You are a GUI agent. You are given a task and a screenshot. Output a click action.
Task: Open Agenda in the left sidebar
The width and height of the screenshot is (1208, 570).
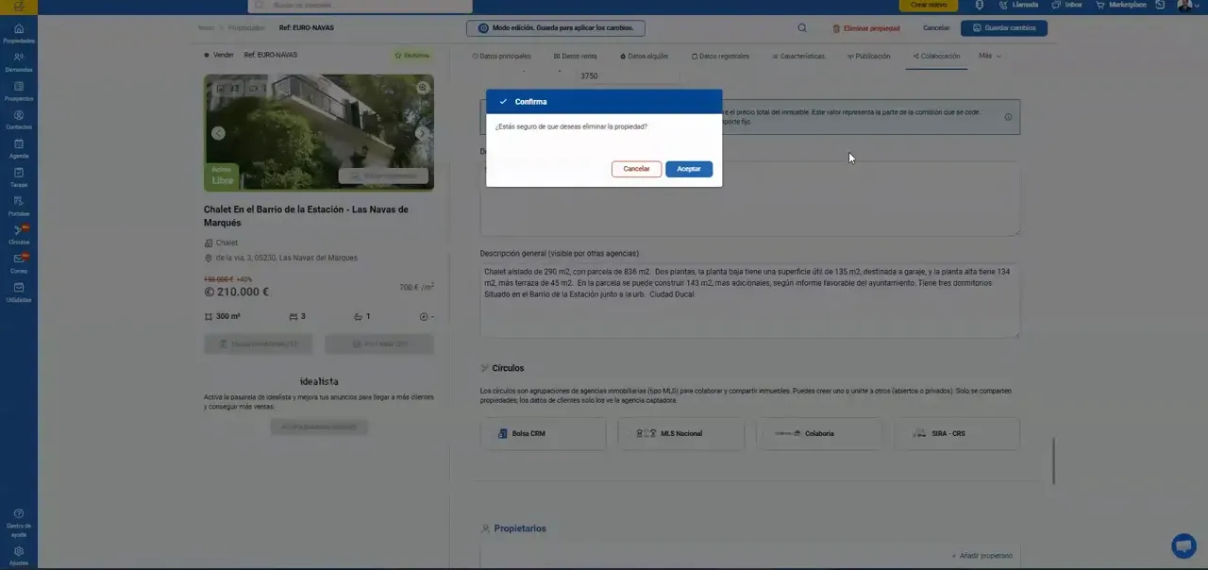(19, 149)
